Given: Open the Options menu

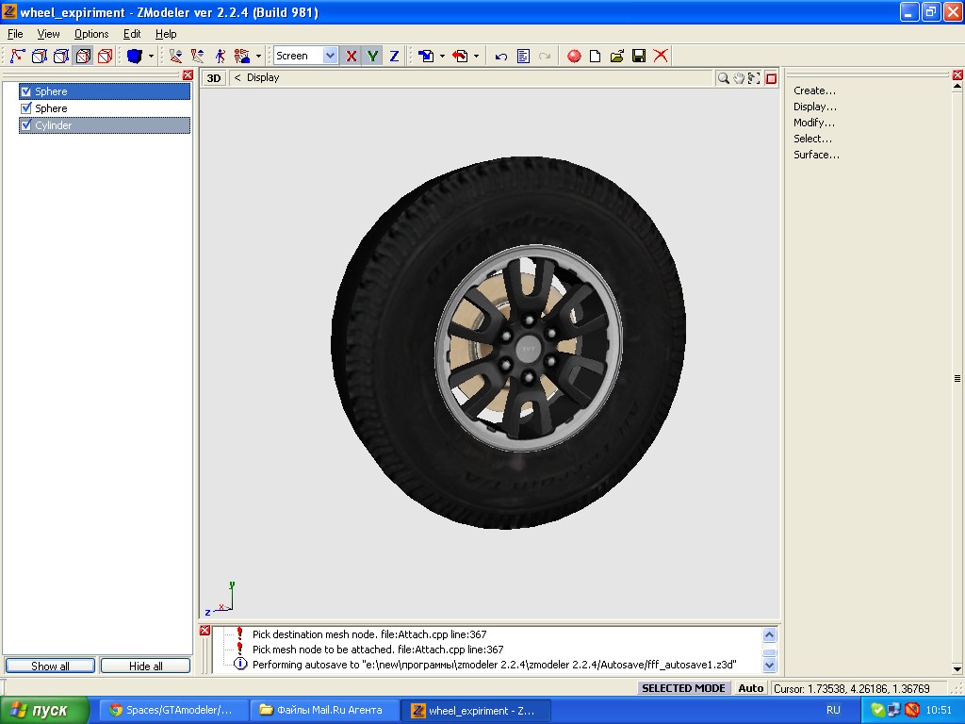Looking at the screenshot, I should point(91,34).
